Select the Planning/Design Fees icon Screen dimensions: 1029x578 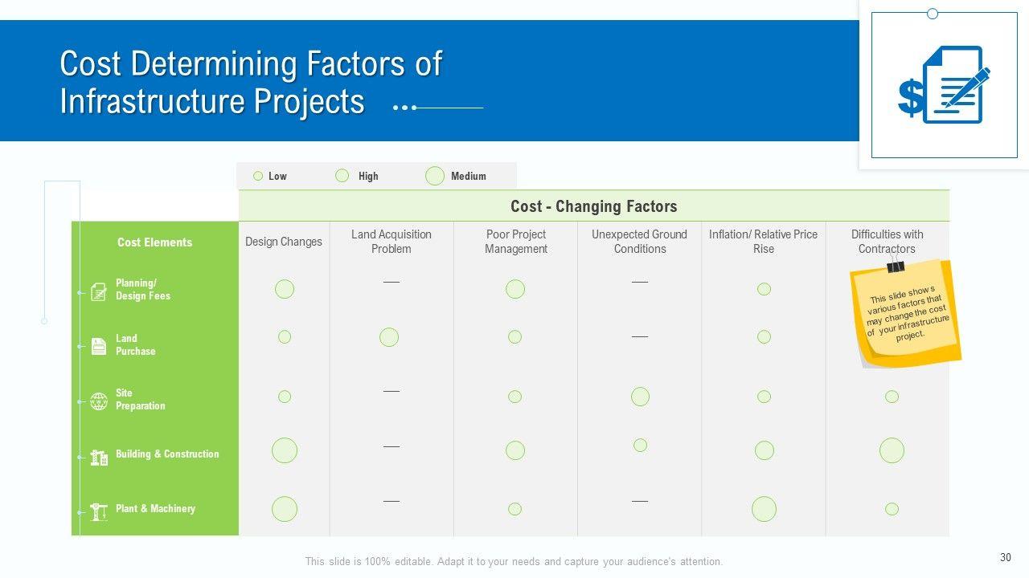pyautogui.click(x=99, y=291)
